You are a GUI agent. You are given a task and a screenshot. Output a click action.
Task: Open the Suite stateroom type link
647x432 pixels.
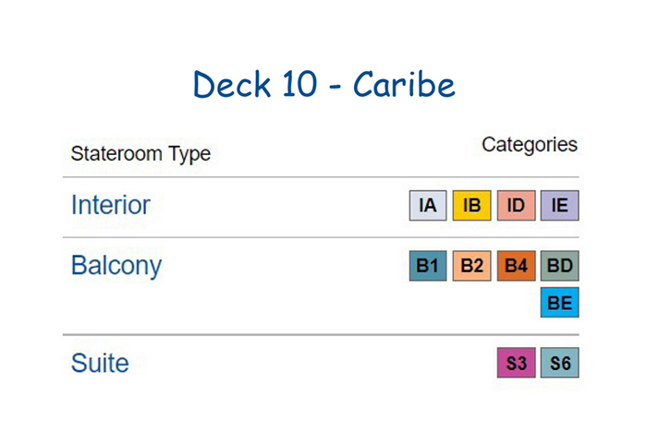[100, 363]
